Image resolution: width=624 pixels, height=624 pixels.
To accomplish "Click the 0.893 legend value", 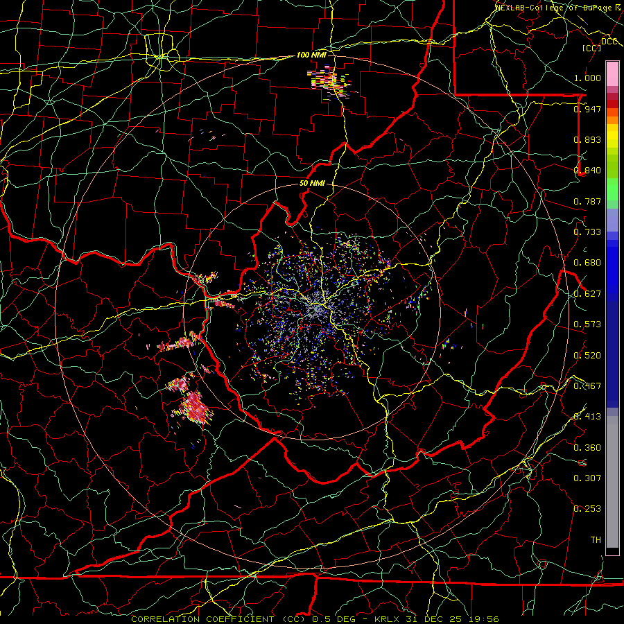I will click(587, 139).
